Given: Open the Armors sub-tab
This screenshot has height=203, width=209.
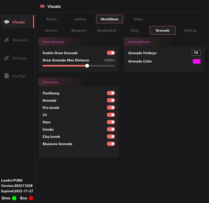Looking at the screenshot, I should point(51,30).
